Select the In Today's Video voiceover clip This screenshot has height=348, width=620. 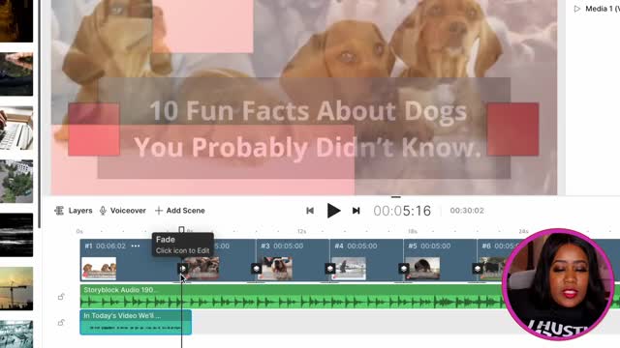pos(136,322)
